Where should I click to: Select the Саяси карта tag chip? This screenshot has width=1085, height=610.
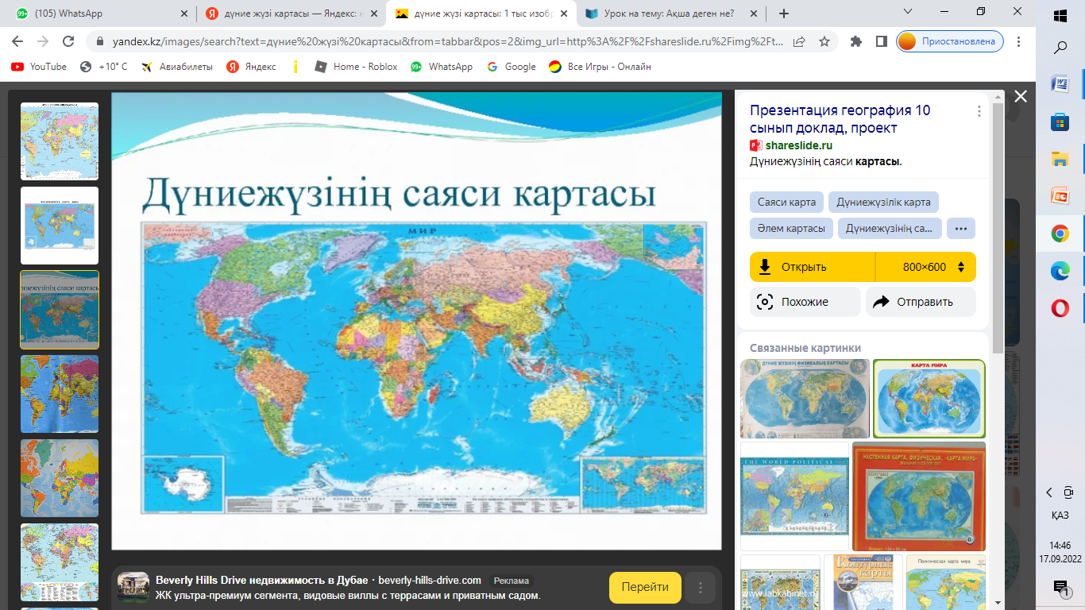pos(786,202)
